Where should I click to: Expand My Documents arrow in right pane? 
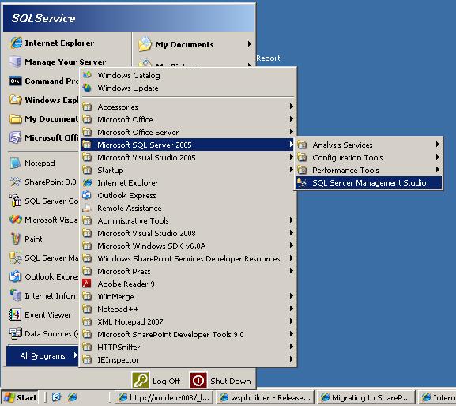pos(249,44)
